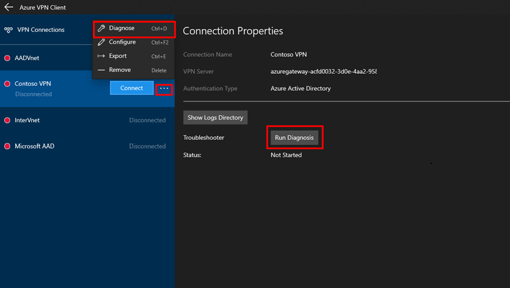Screen dimensions: 510x288
Task: Click the red status dot beside Microsoft AAD
Action: tap(7, 146)
